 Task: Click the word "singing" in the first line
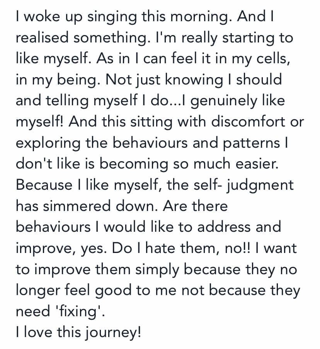pos(111,17)
